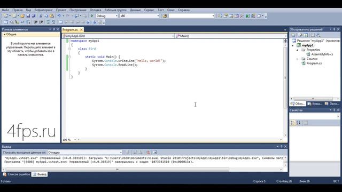Click the Строка 5 status bar entry
Image resolution: width=342 pixels, height=192 pixels.
(259, 181)
